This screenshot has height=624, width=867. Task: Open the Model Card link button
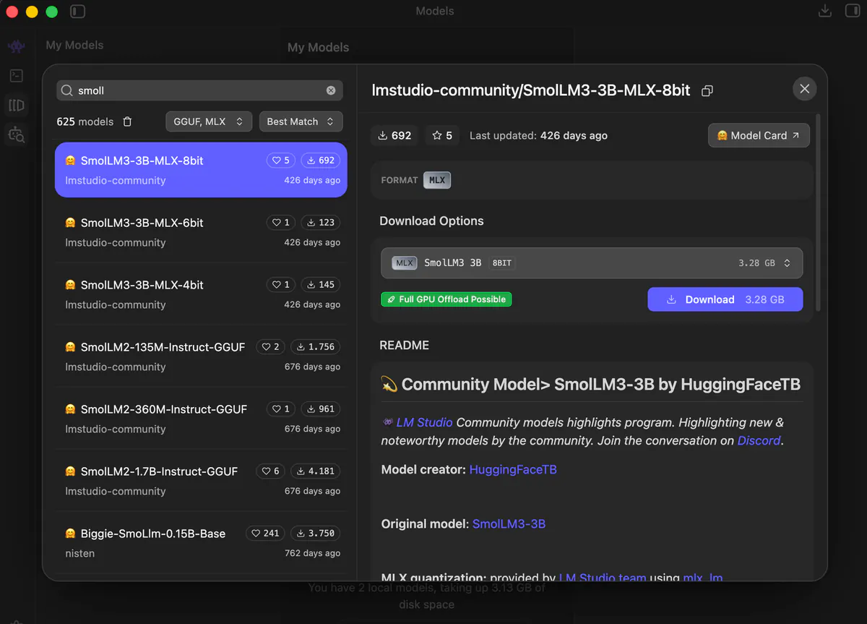click(759, 135)
